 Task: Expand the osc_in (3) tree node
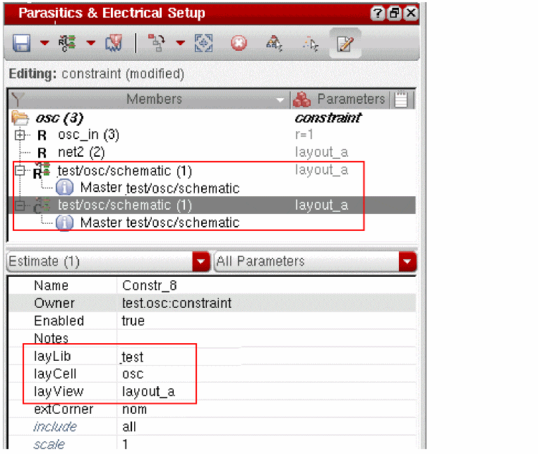coord(20,135)
